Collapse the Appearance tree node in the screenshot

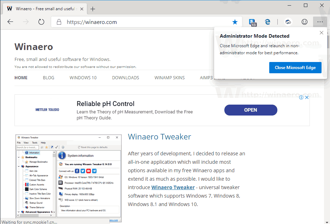pyautogui.click(x=19, y=166)
